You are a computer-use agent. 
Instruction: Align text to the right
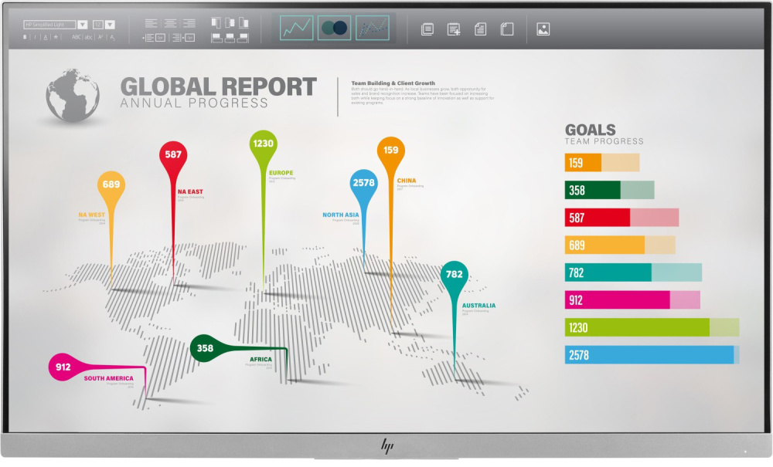pos(189,23)
